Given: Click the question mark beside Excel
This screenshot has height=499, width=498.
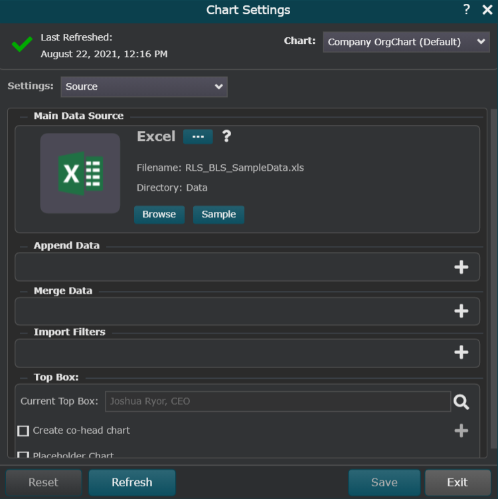Looking at the screenshot, I should [x=226, y=136].
